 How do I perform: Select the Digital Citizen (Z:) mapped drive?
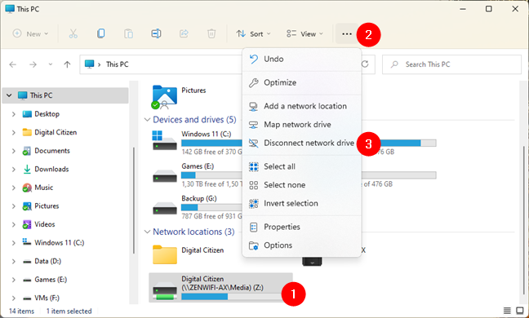click(220, 287)
